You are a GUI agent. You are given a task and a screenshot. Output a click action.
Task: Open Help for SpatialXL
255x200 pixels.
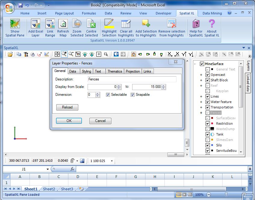[x=196, y=24]
